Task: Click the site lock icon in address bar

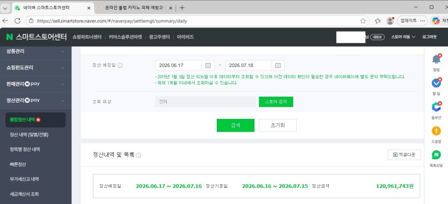Action: pos(32,21)
